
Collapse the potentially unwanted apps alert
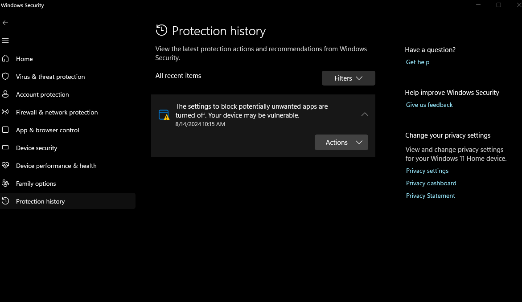click(x=365, y=114)
